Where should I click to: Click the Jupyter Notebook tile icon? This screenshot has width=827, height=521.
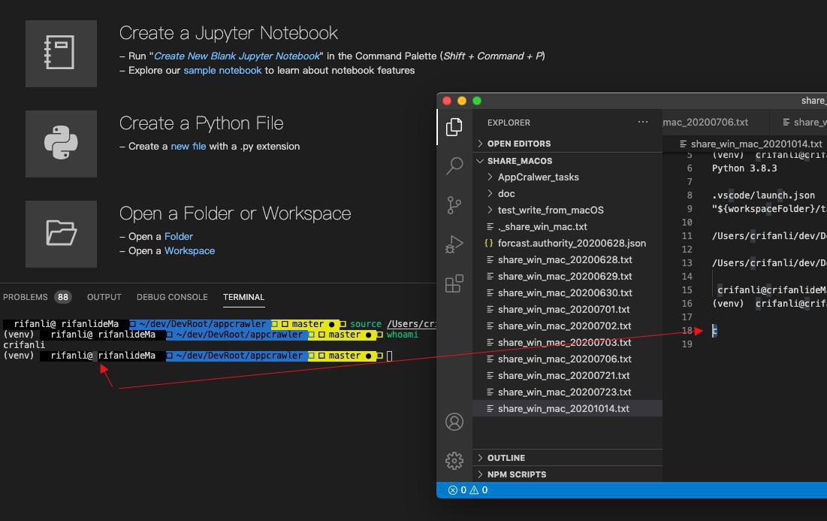click(x=61, y=53)
